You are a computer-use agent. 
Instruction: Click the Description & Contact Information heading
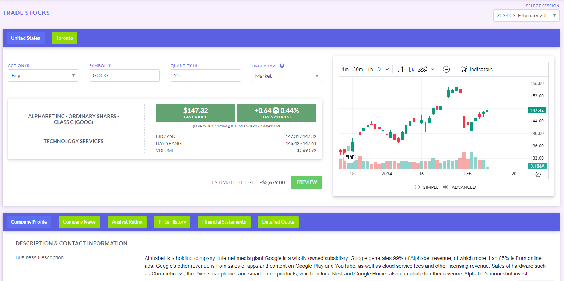[x=71, y=243]
